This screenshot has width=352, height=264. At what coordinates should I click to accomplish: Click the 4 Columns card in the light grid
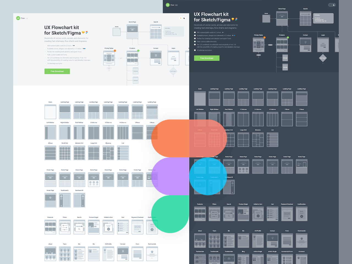coord(123,133)
